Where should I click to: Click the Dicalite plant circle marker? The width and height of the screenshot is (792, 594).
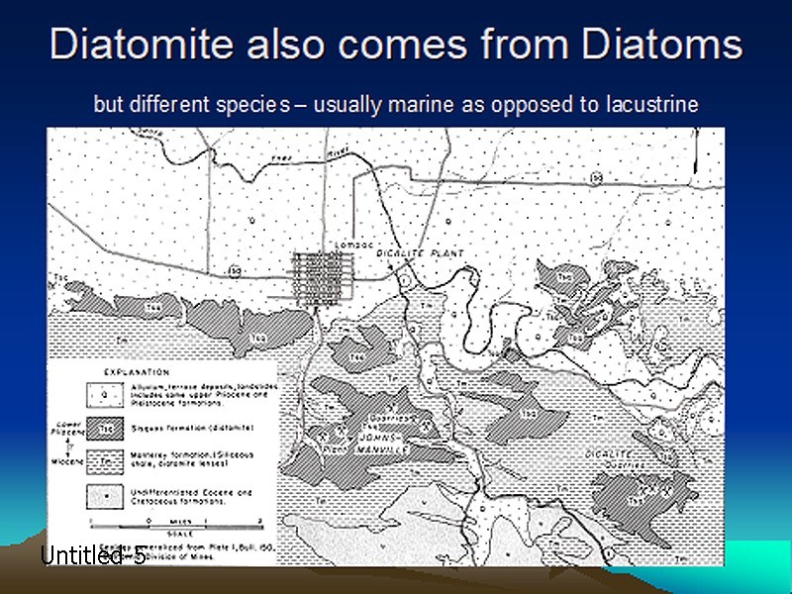point(405,279)
